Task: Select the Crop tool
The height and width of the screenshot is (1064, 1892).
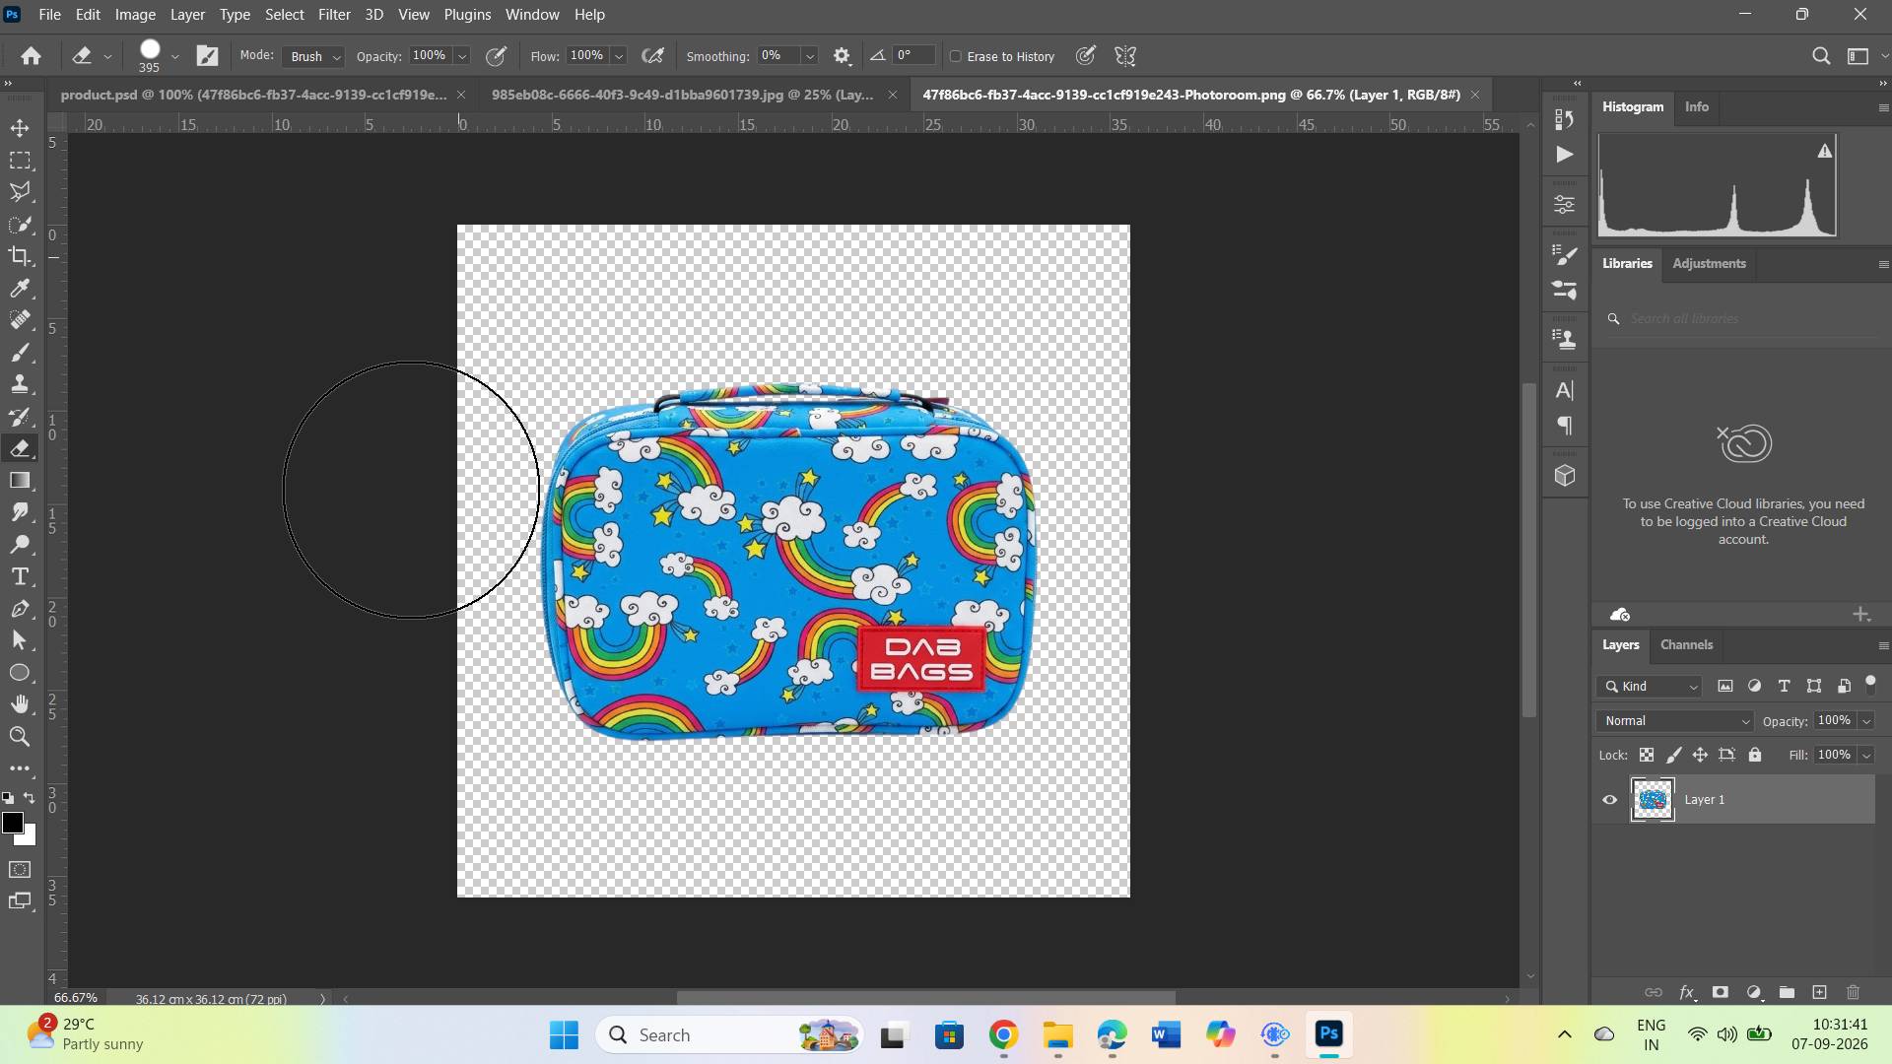Action: [x=20, y=257]
